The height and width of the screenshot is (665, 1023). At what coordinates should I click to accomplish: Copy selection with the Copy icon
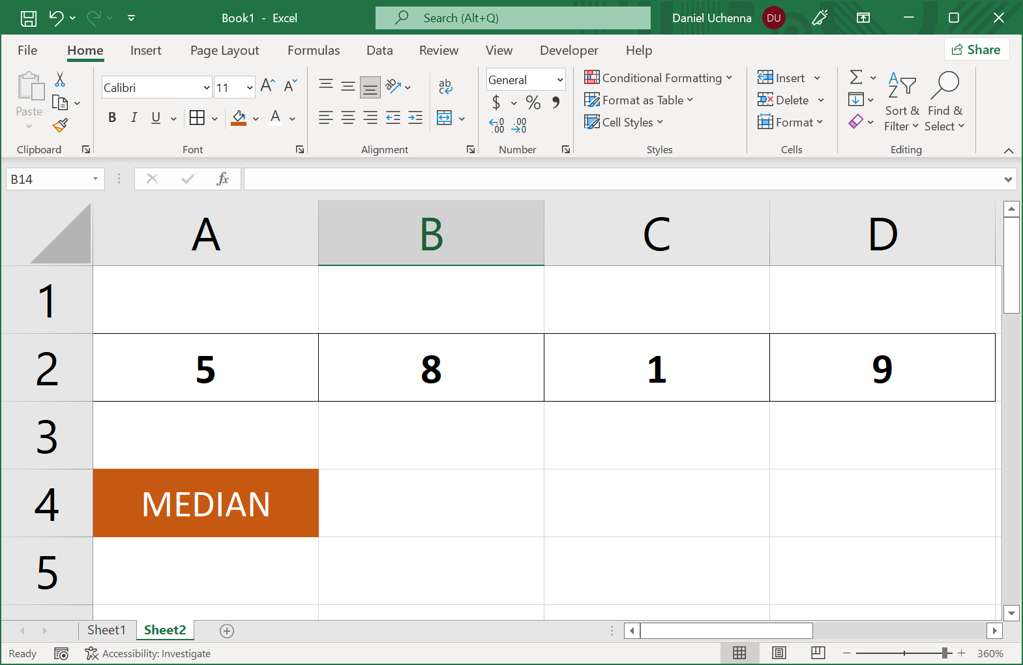point(60,102)
